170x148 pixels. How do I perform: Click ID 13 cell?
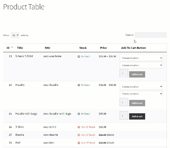[x=10, y=56]
